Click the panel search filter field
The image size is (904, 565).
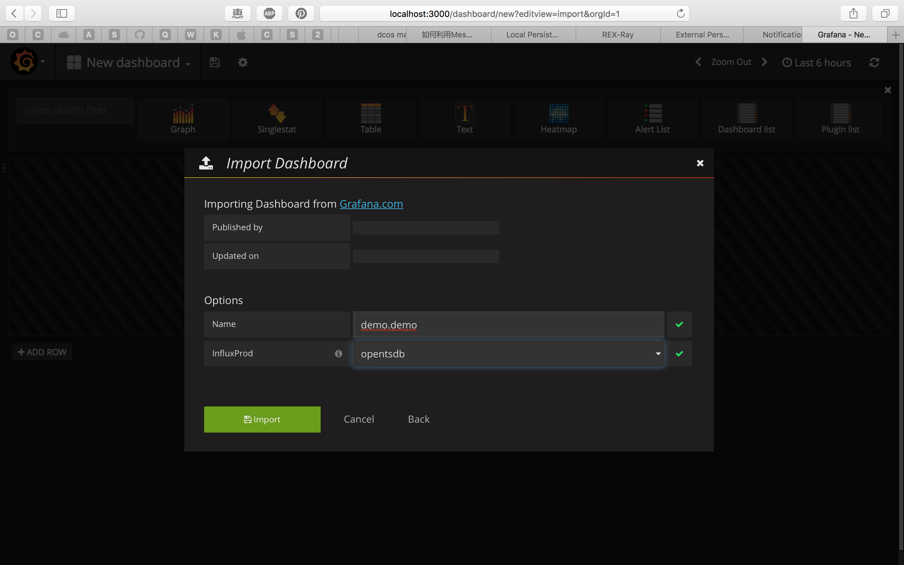tap(75, 110)
